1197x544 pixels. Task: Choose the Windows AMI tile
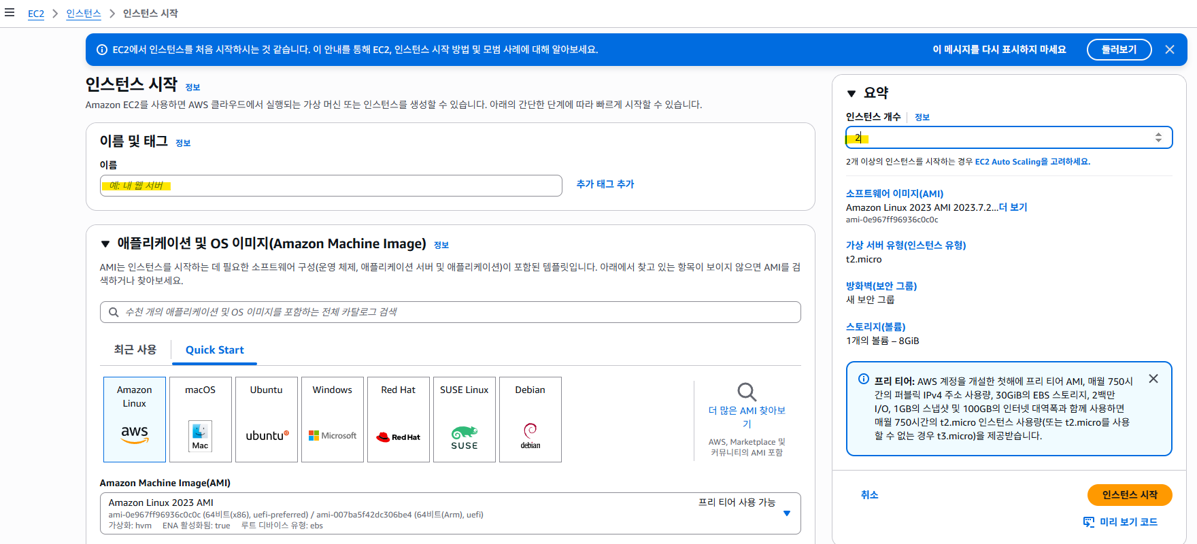(x=333, y=420)
